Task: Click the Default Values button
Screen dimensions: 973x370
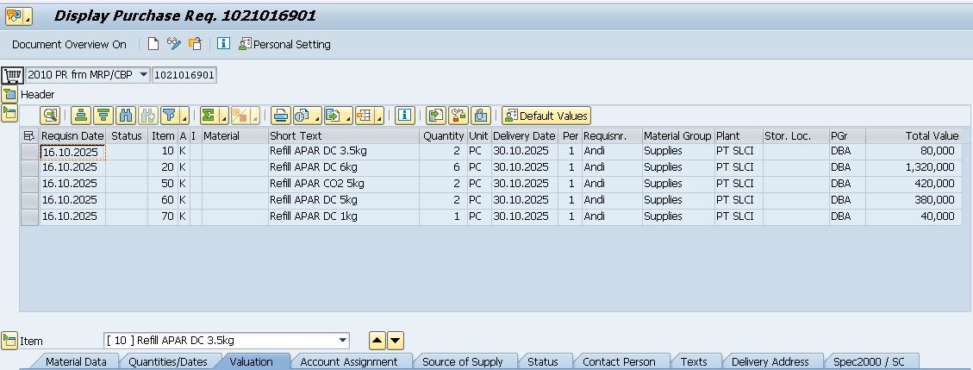Action: click(x=546, y=116)
